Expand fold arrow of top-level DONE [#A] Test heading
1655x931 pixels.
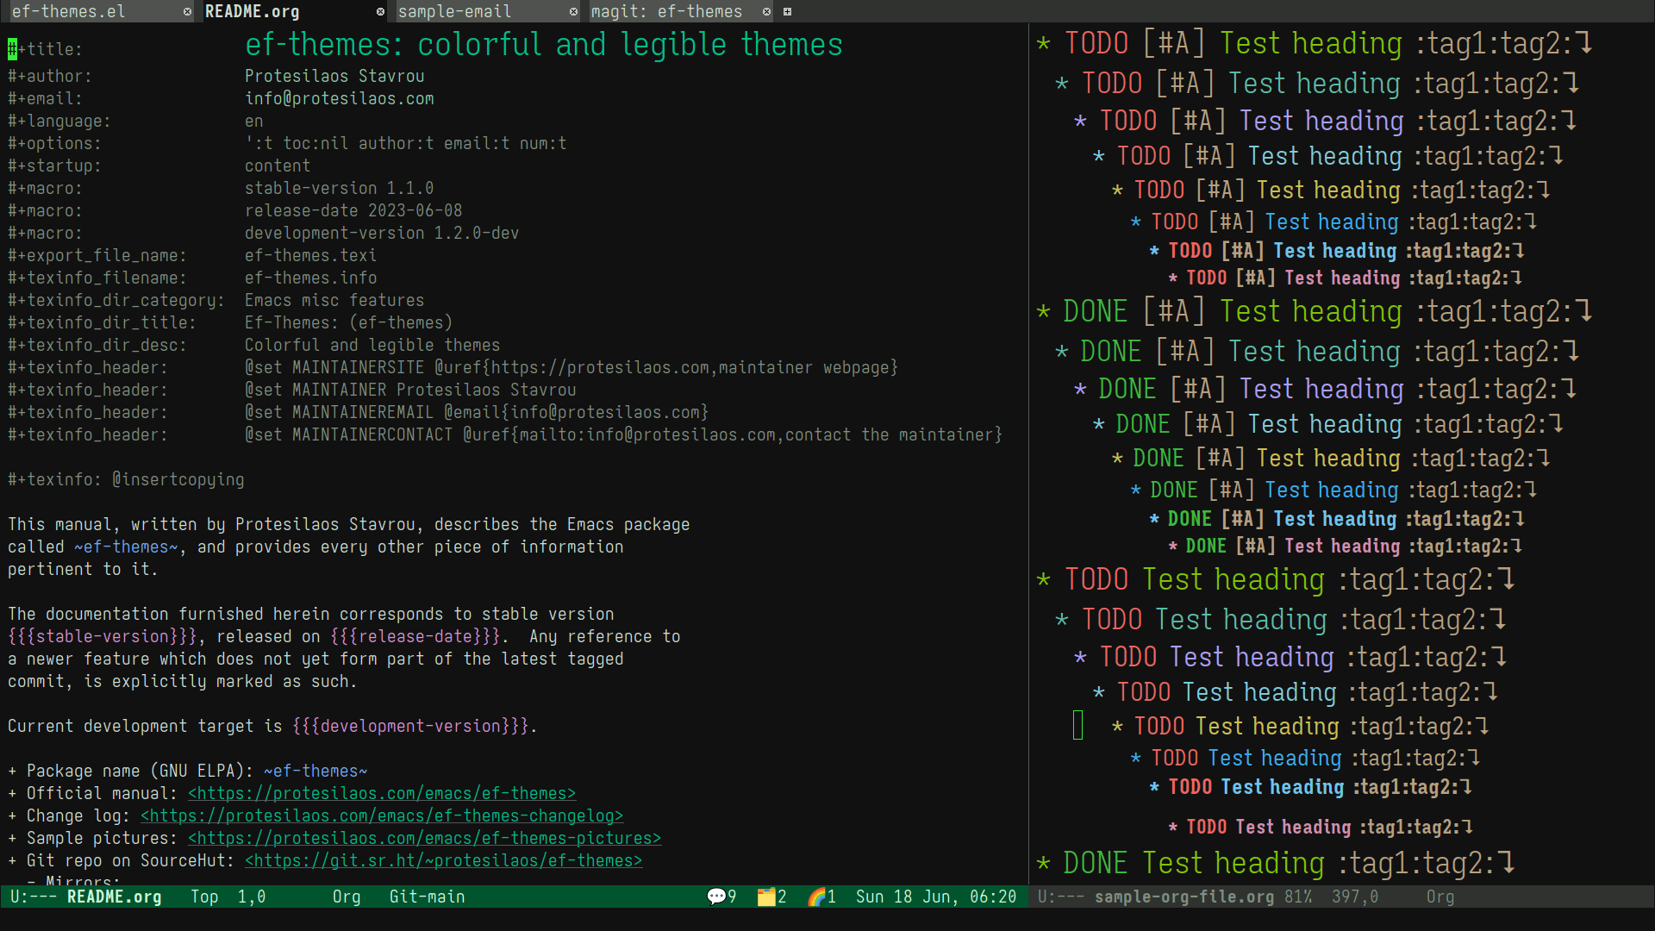point(1583,310)
